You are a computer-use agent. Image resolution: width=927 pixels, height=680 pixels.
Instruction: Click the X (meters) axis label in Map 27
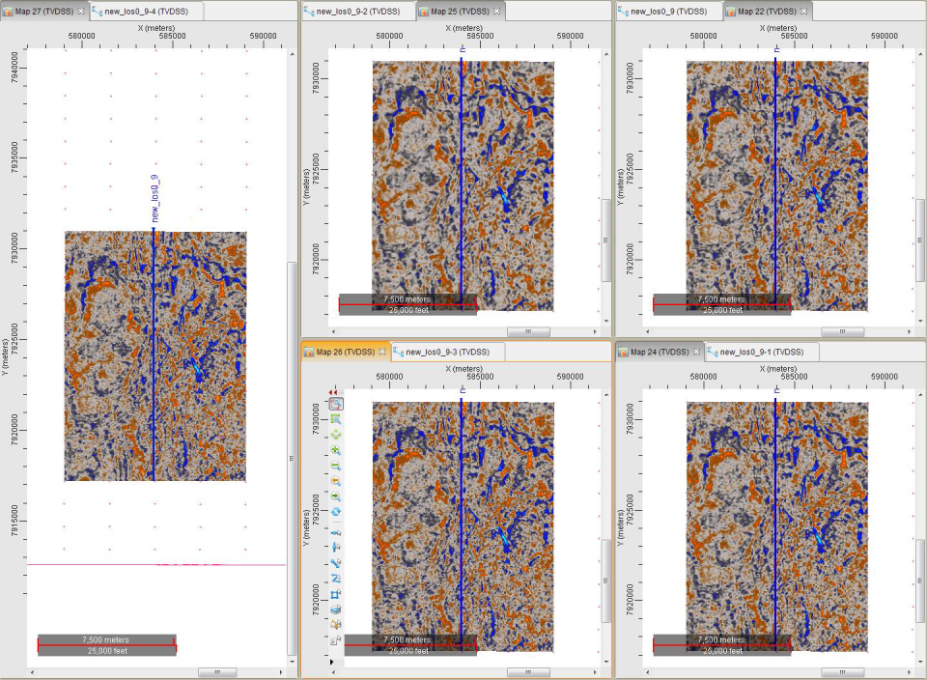pyautogui.click(x=156, y=28)
